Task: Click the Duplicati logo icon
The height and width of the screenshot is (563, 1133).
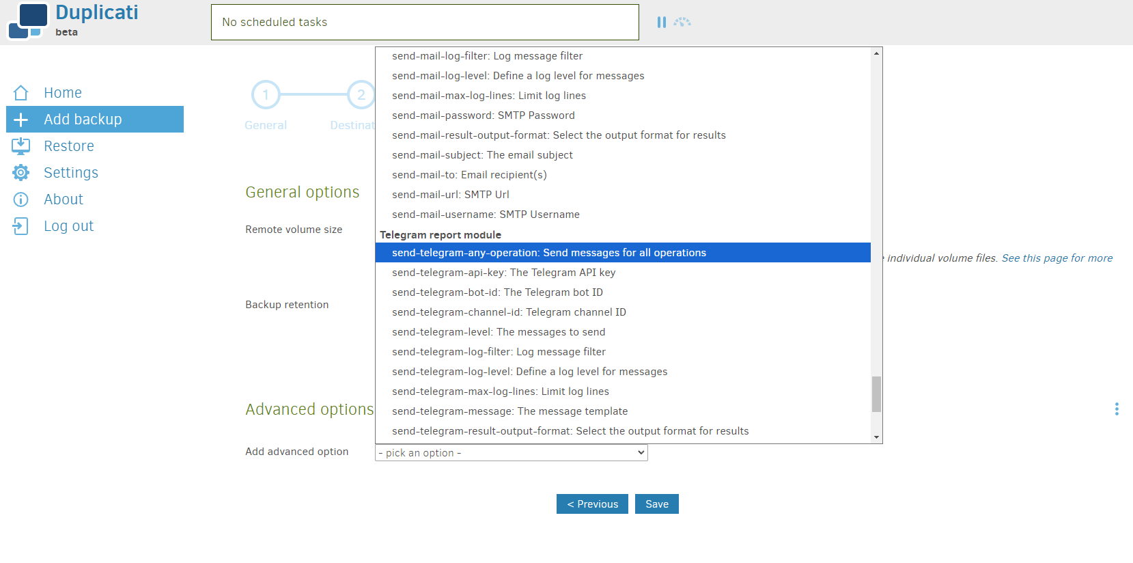Action: 28,20
